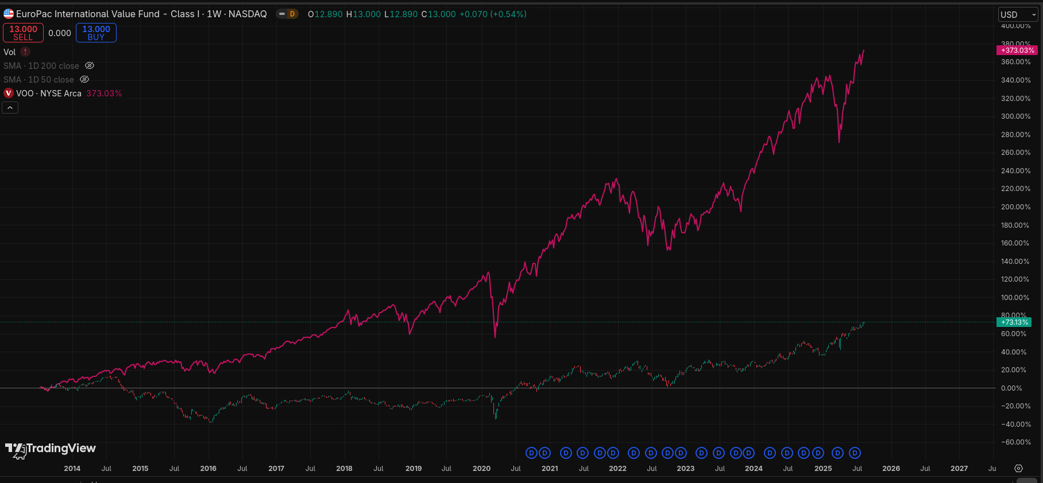Click the VOO red V logo icon
The height and width of the screenshot is (483, 1043).
(9, 93)
